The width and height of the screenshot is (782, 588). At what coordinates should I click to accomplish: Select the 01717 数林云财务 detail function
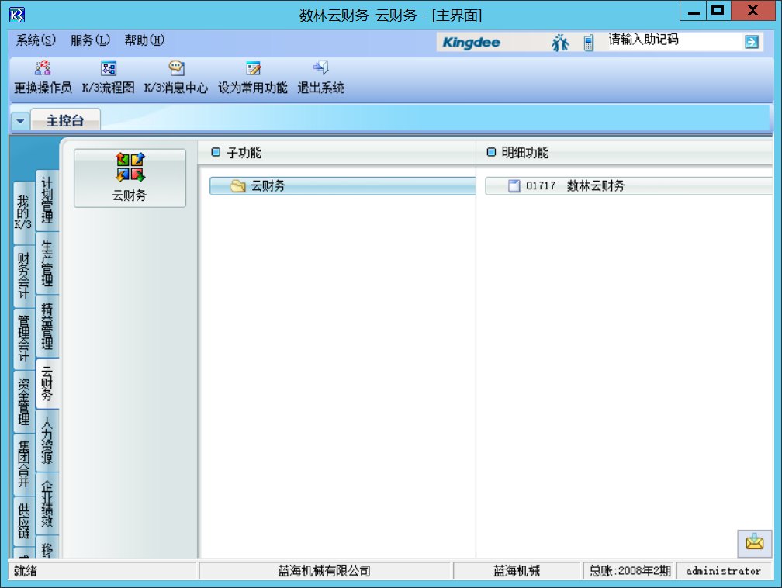coord(628,186)
